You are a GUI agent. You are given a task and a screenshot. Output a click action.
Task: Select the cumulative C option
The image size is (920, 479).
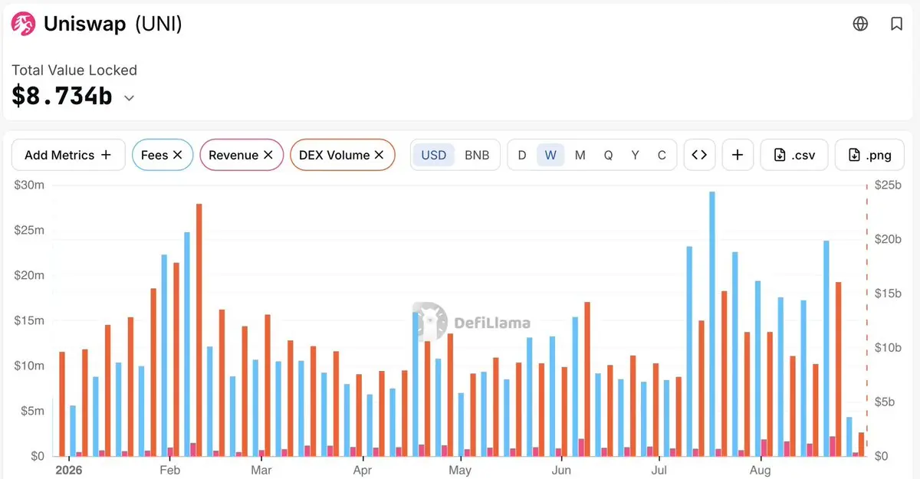pos(662,155)
